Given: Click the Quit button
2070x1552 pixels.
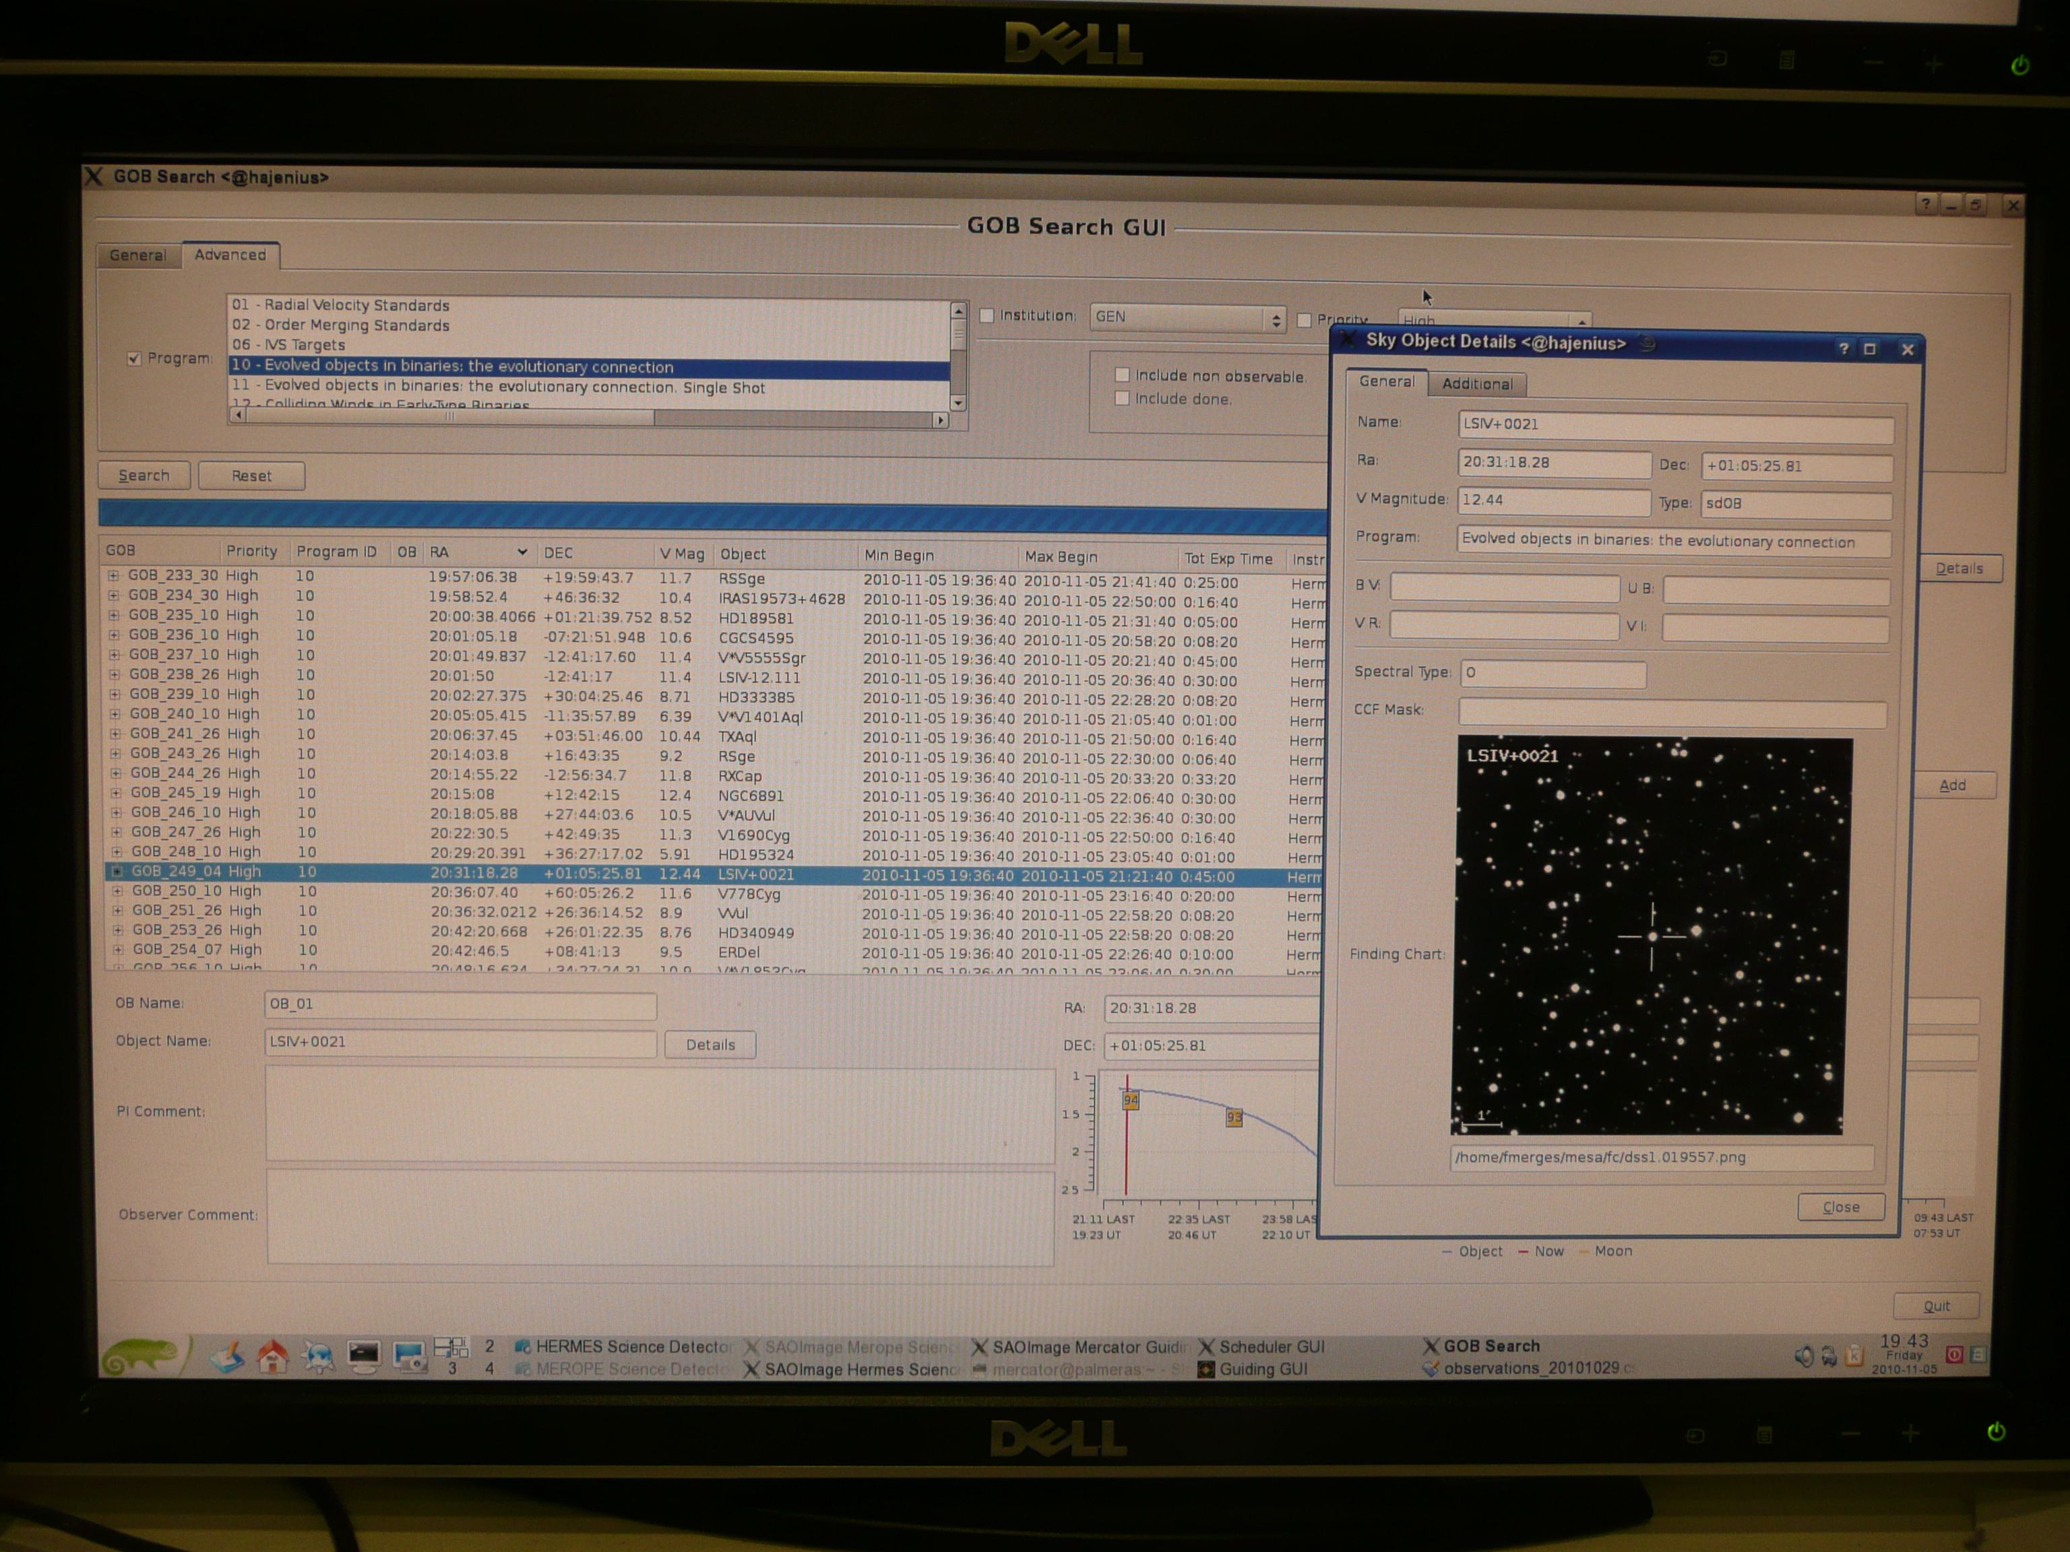Looking at the screenshot, I should 1936,1306.
